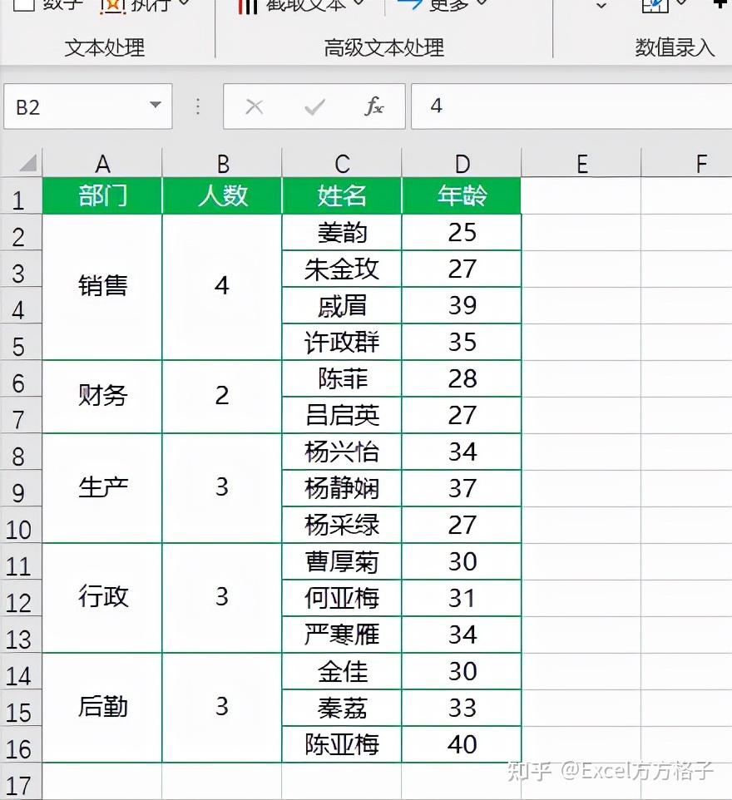Select the merged 财务 department cell
This screenshot has width=732, height=800.
102,397
